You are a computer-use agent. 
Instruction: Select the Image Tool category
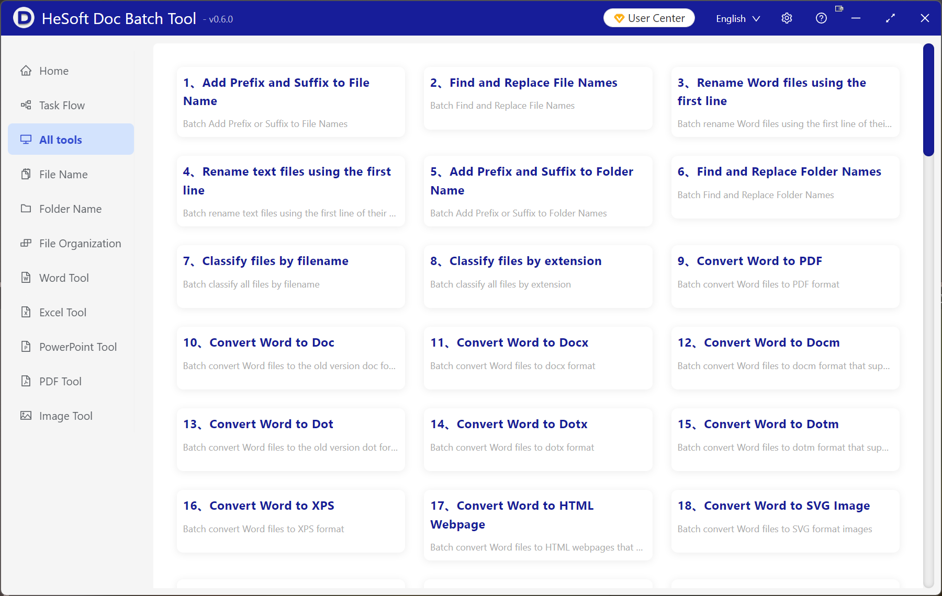71,416
